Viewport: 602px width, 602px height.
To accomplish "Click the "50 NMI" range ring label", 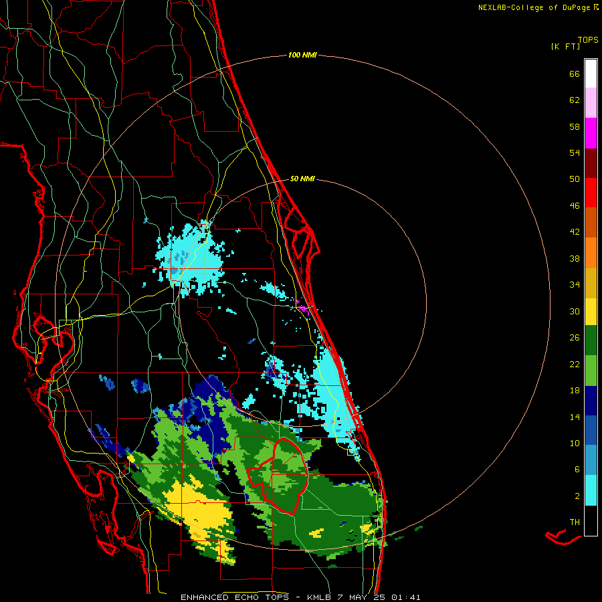I will pos(302,179).
